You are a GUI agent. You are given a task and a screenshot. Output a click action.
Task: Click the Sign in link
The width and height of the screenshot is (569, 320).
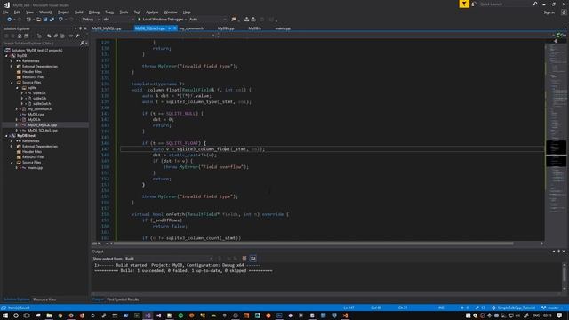[549, 12]
